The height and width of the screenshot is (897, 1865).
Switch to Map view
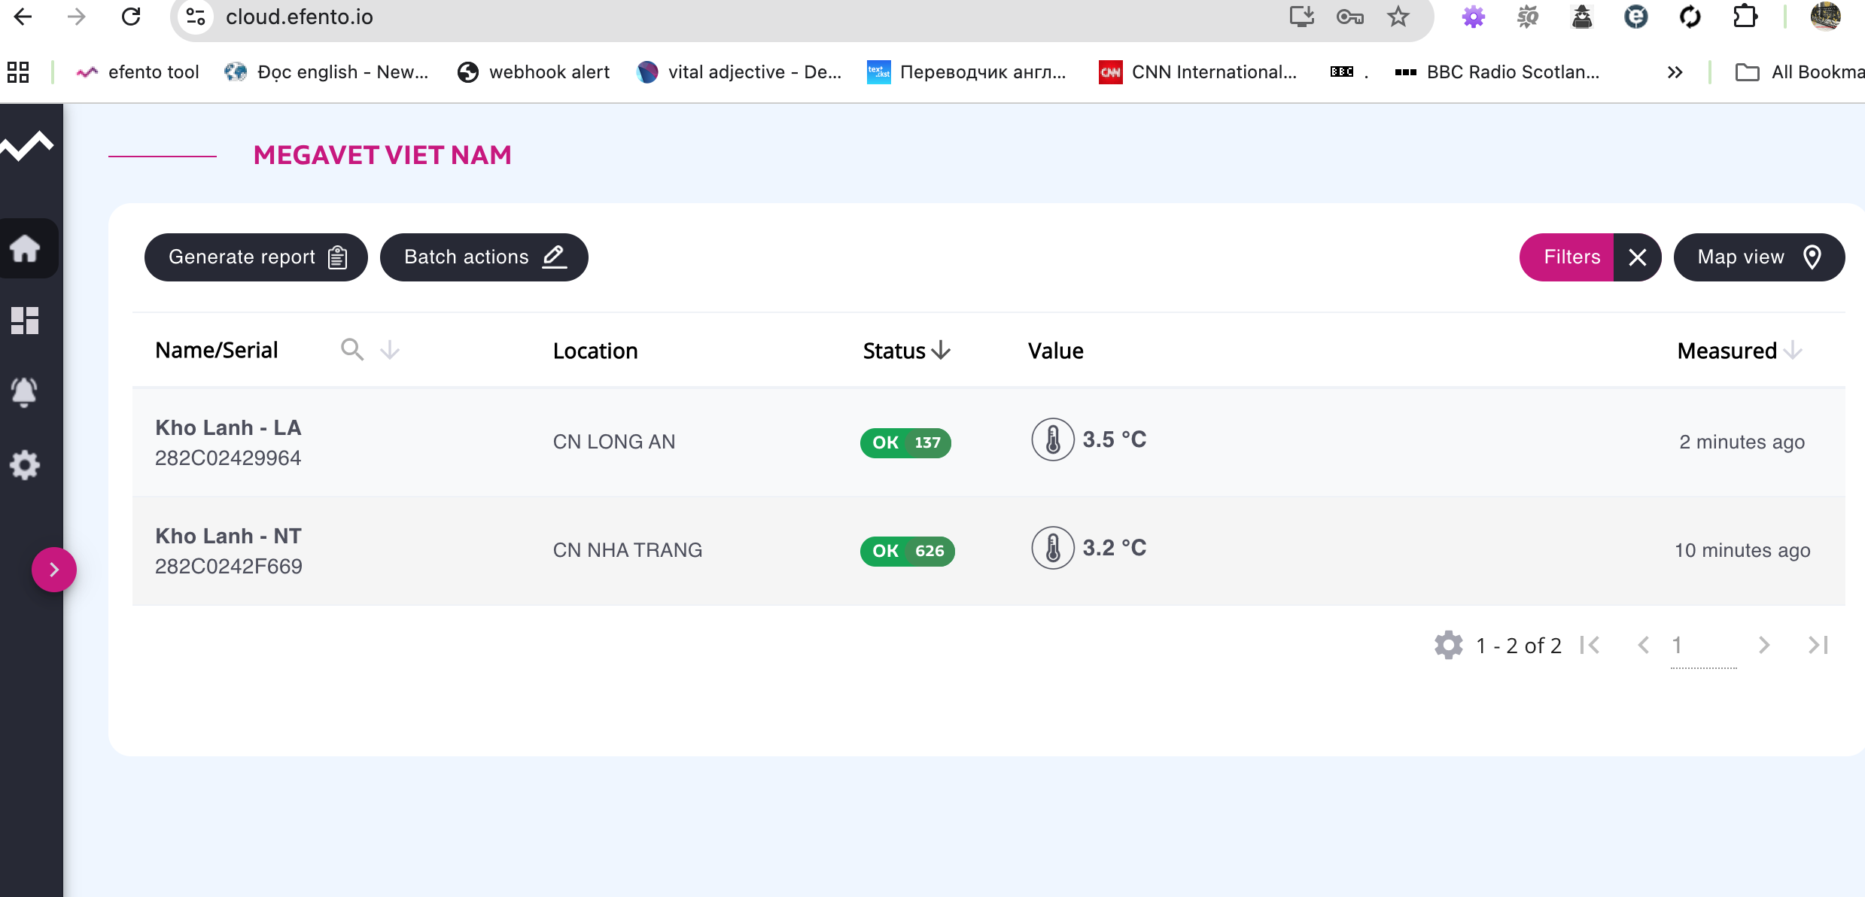pyautogui.click(x=1759, y=257)
